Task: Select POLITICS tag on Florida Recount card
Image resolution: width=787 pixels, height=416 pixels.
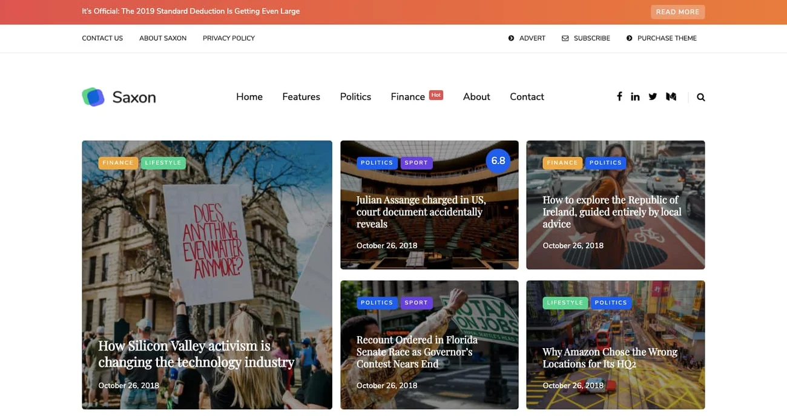Action: point(377,303)
